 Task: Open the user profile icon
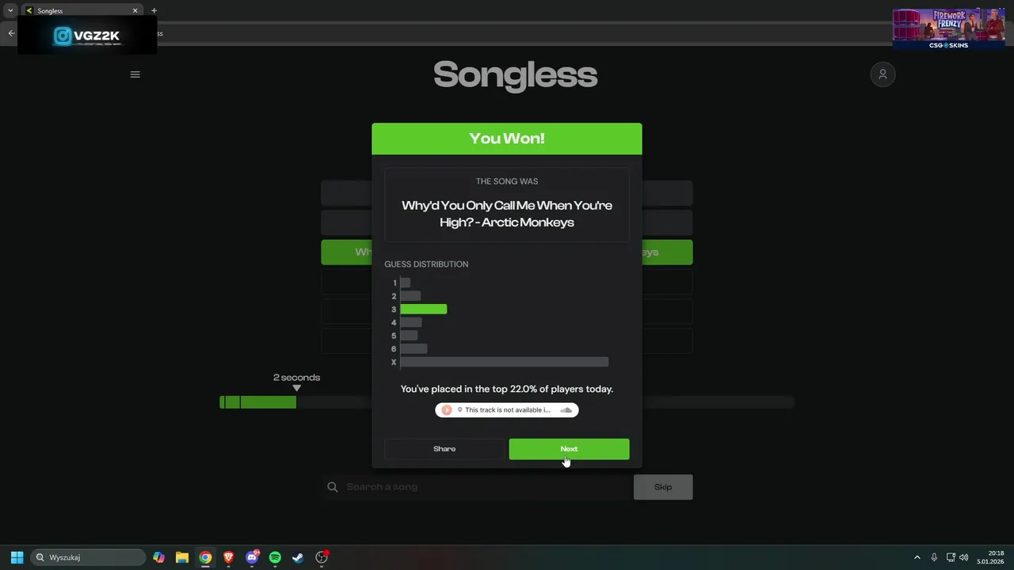pyautogui.click(x=882, y=74)
